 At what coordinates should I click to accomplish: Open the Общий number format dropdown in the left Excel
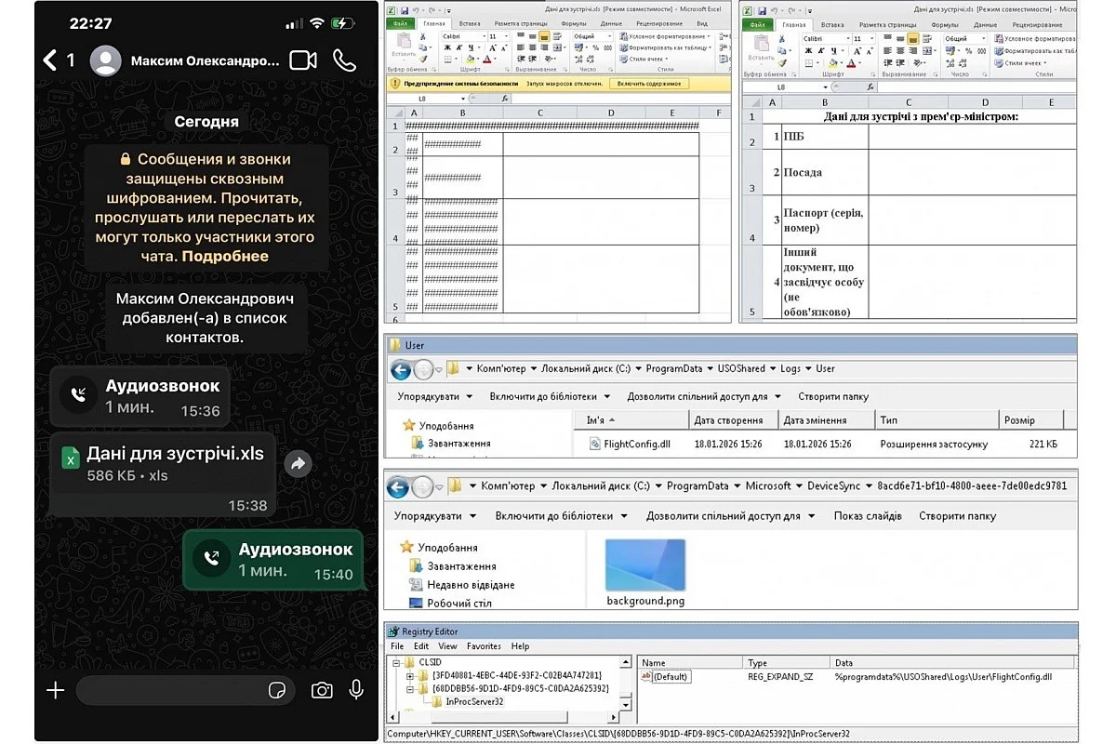coord(609,37)
